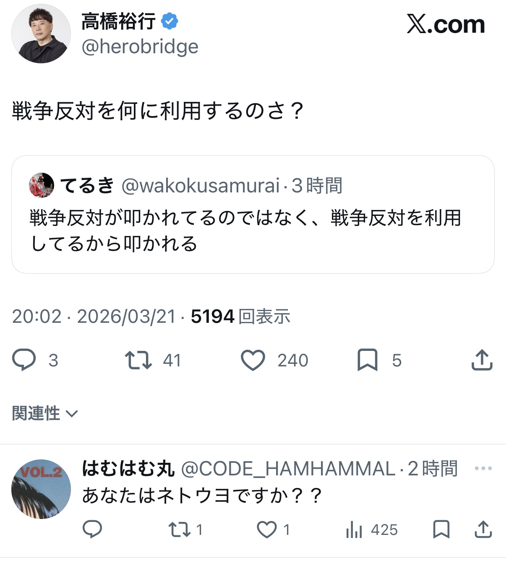506x563 pixels.
Task: Bookmark はむはむ丸's reply
Action: click(x=441, y=529)
